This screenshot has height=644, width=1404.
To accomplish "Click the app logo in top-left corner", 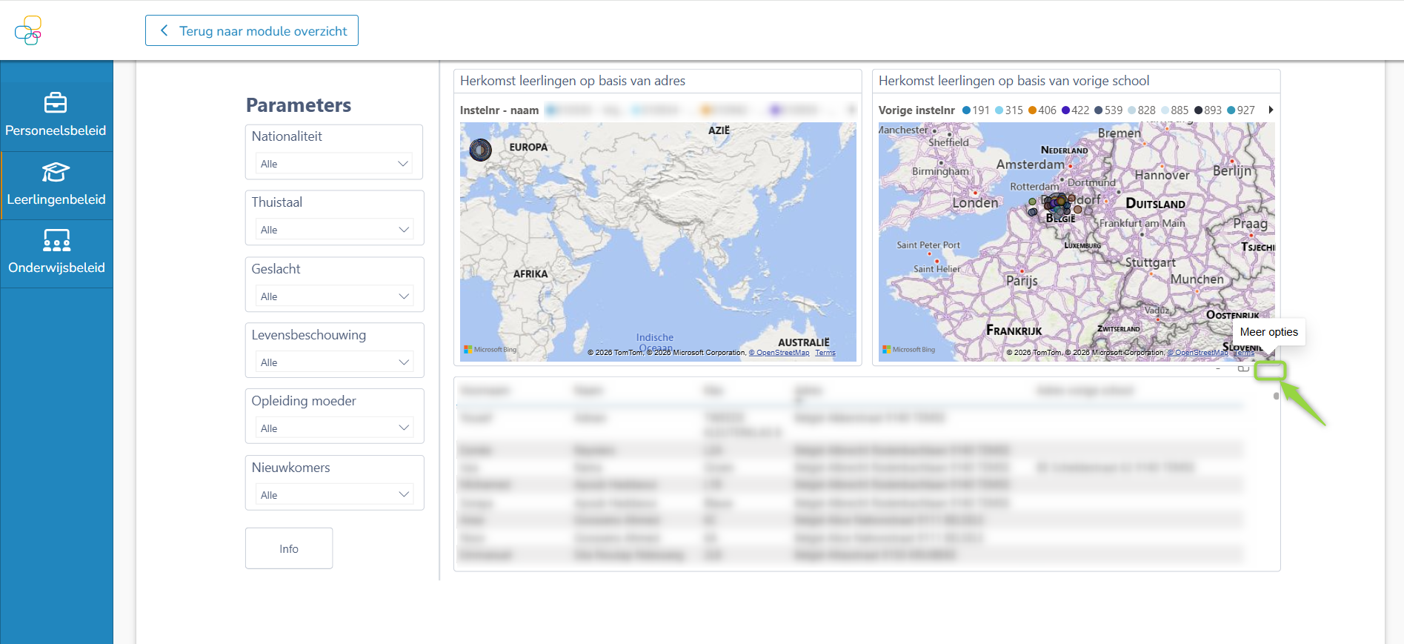I will tap(28, 30).
